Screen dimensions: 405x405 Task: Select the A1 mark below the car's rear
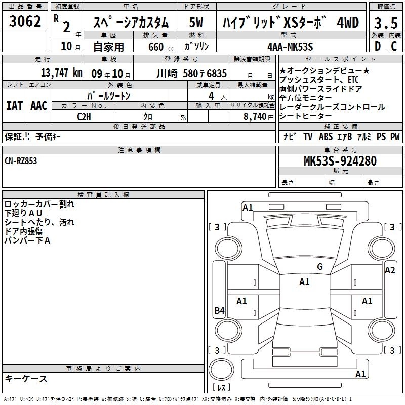click(x=360, y=374)
